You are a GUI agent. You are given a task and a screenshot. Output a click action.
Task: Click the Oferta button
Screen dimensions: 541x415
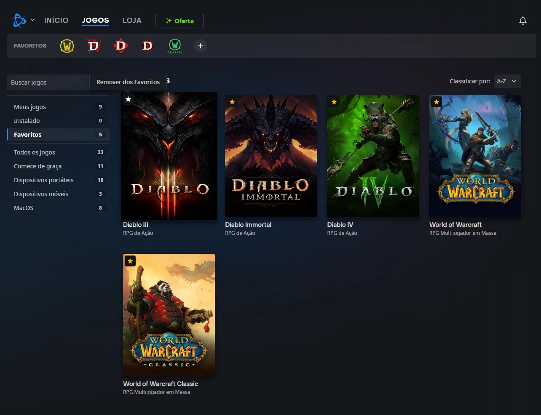click(179, 21)
